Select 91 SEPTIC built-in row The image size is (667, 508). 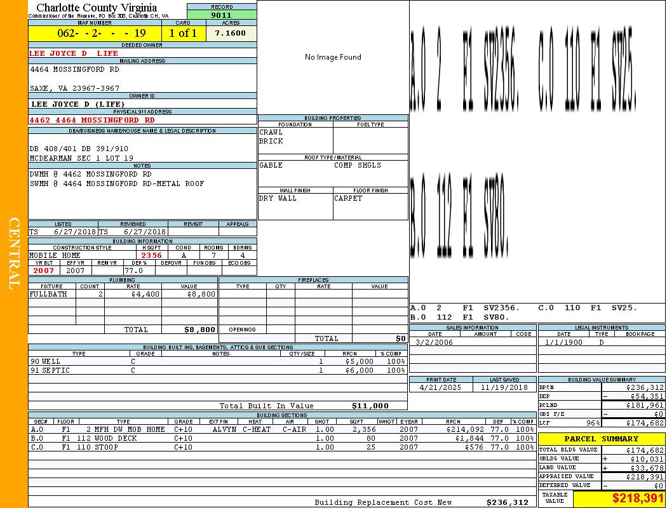pyautogui.click(x=218, y=371)
